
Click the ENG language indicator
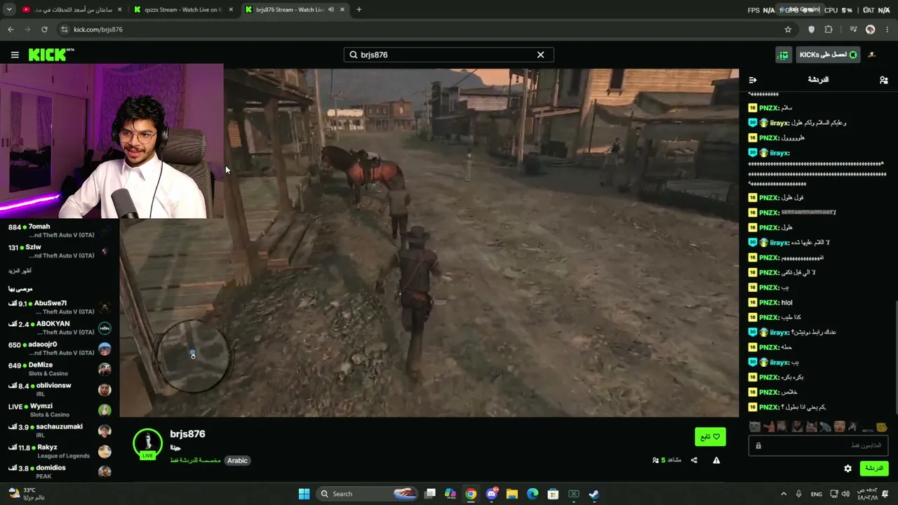(x=817, y=494)
